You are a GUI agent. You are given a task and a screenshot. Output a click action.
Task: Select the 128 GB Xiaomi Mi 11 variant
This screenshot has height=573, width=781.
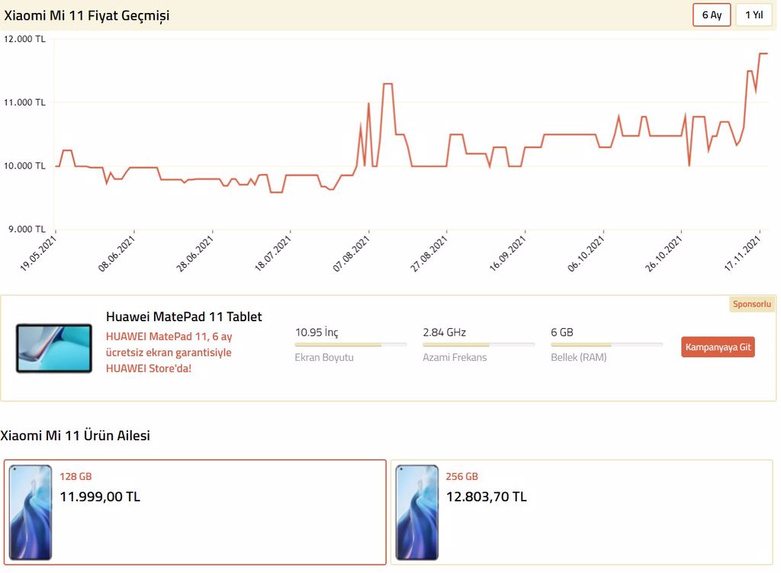(x=195, y=512)
